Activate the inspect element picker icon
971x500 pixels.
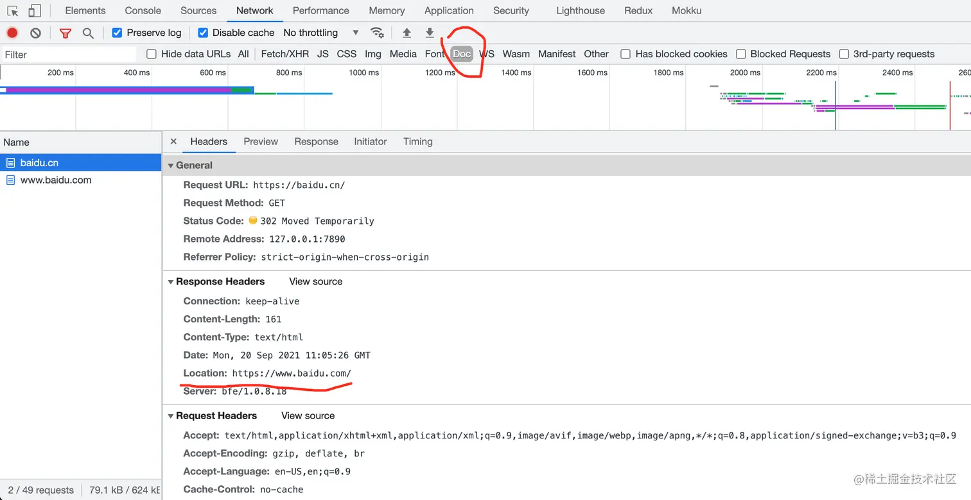pyautogui.click(x=13, y=11)
